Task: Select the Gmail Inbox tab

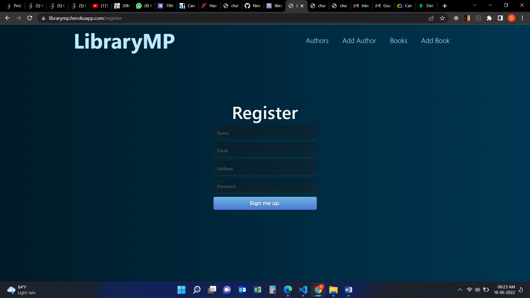Action: (x=361, y=6)
